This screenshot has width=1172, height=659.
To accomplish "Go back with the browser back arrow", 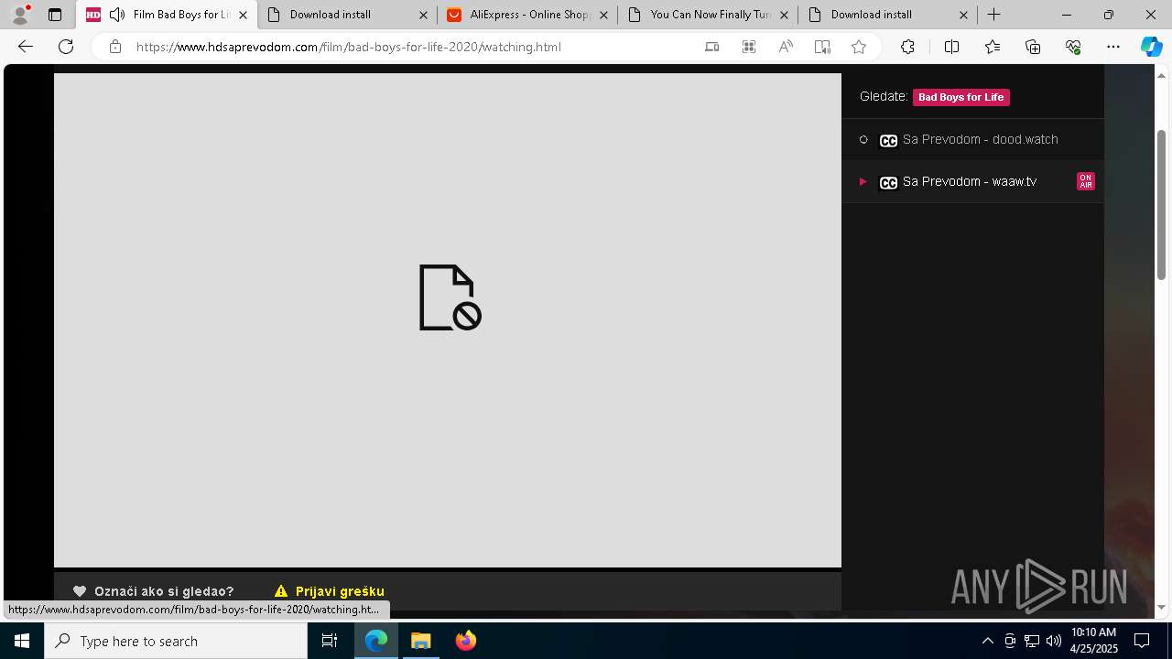I will pos(26,47).
